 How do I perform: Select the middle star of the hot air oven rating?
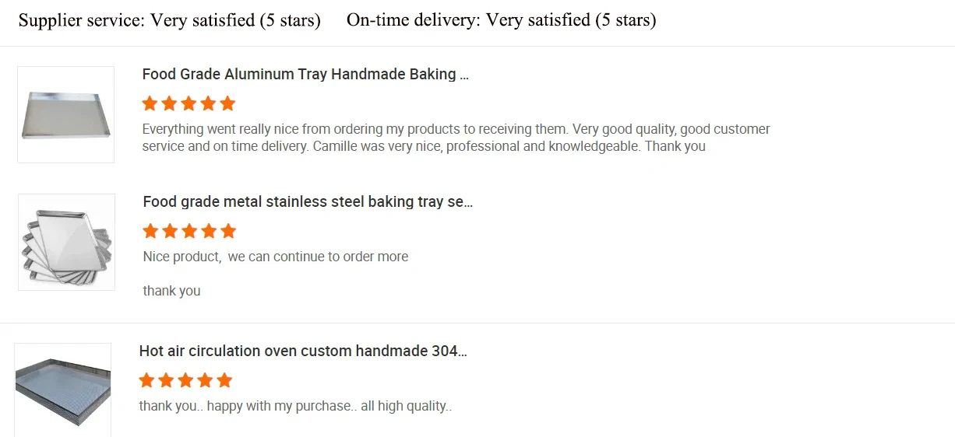185,380
